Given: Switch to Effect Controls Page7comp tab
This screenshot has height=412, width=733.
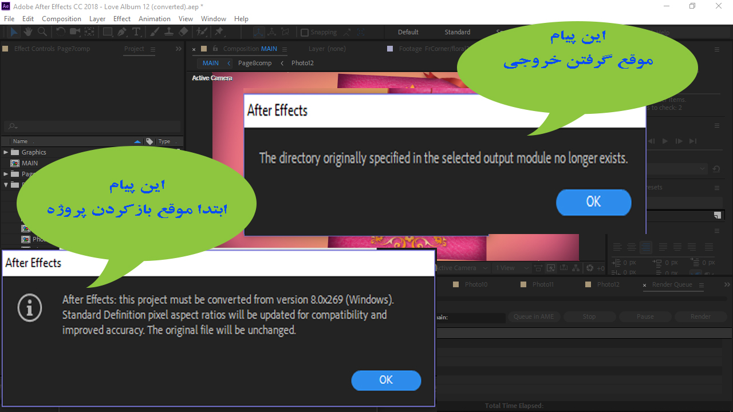Looking at the screenshot, I should point(52,49).
